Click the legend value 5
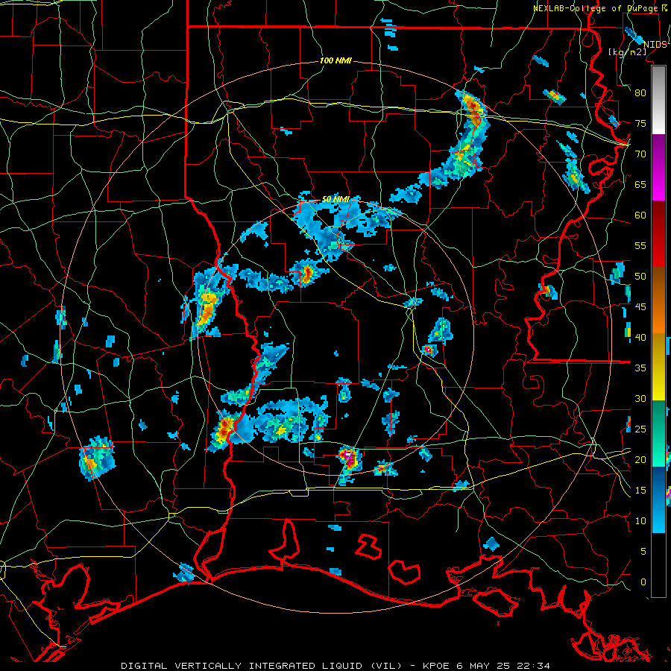Viewport: 671px width, 671px height. pyautogui.click(x=643, y=552)
